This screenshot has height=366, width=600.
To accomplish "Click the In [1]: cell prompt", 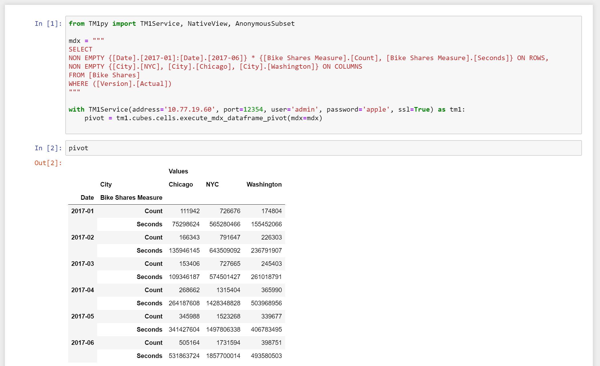I will click(48, 23).
